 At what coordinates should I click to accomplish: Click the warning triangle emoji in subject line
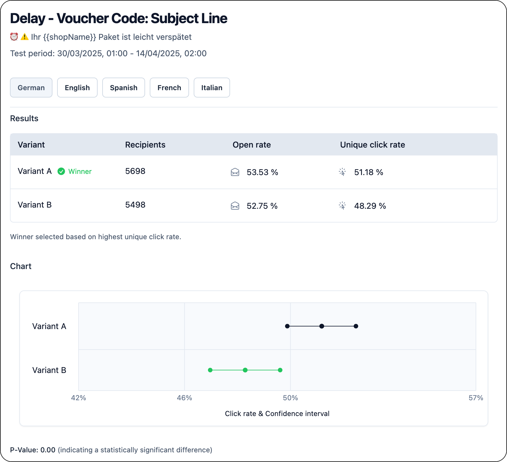click(24, 37)
